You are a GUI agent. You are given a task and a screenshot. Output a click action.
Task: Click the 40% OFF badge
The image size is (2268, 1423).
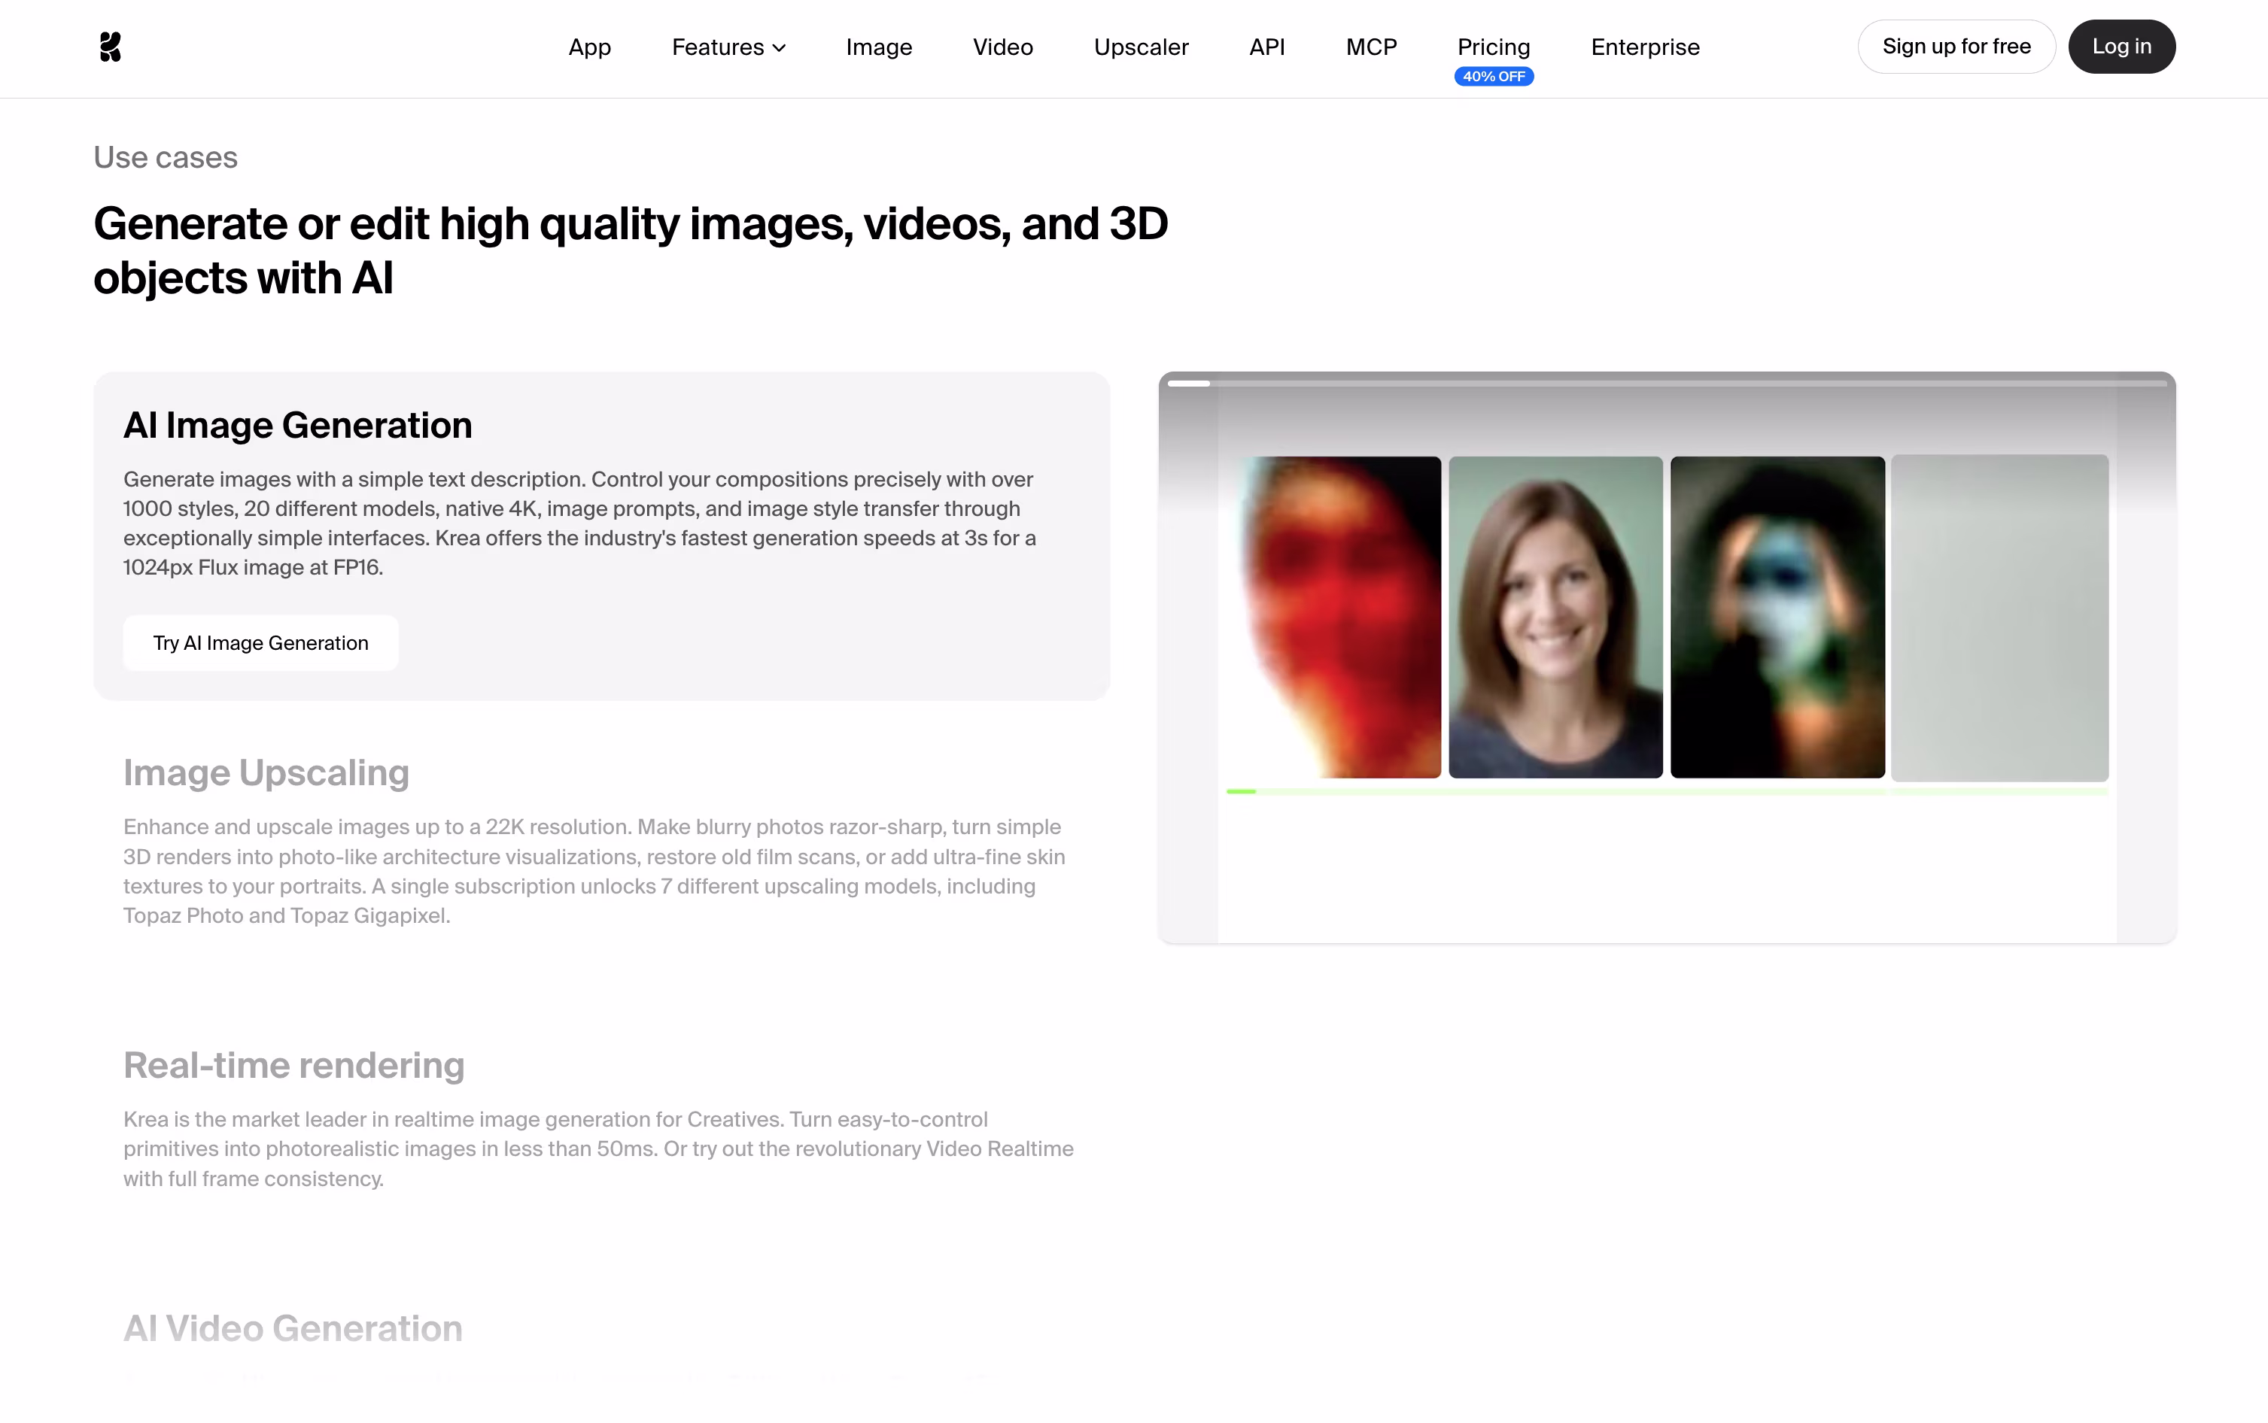[x=1493, y=76]
